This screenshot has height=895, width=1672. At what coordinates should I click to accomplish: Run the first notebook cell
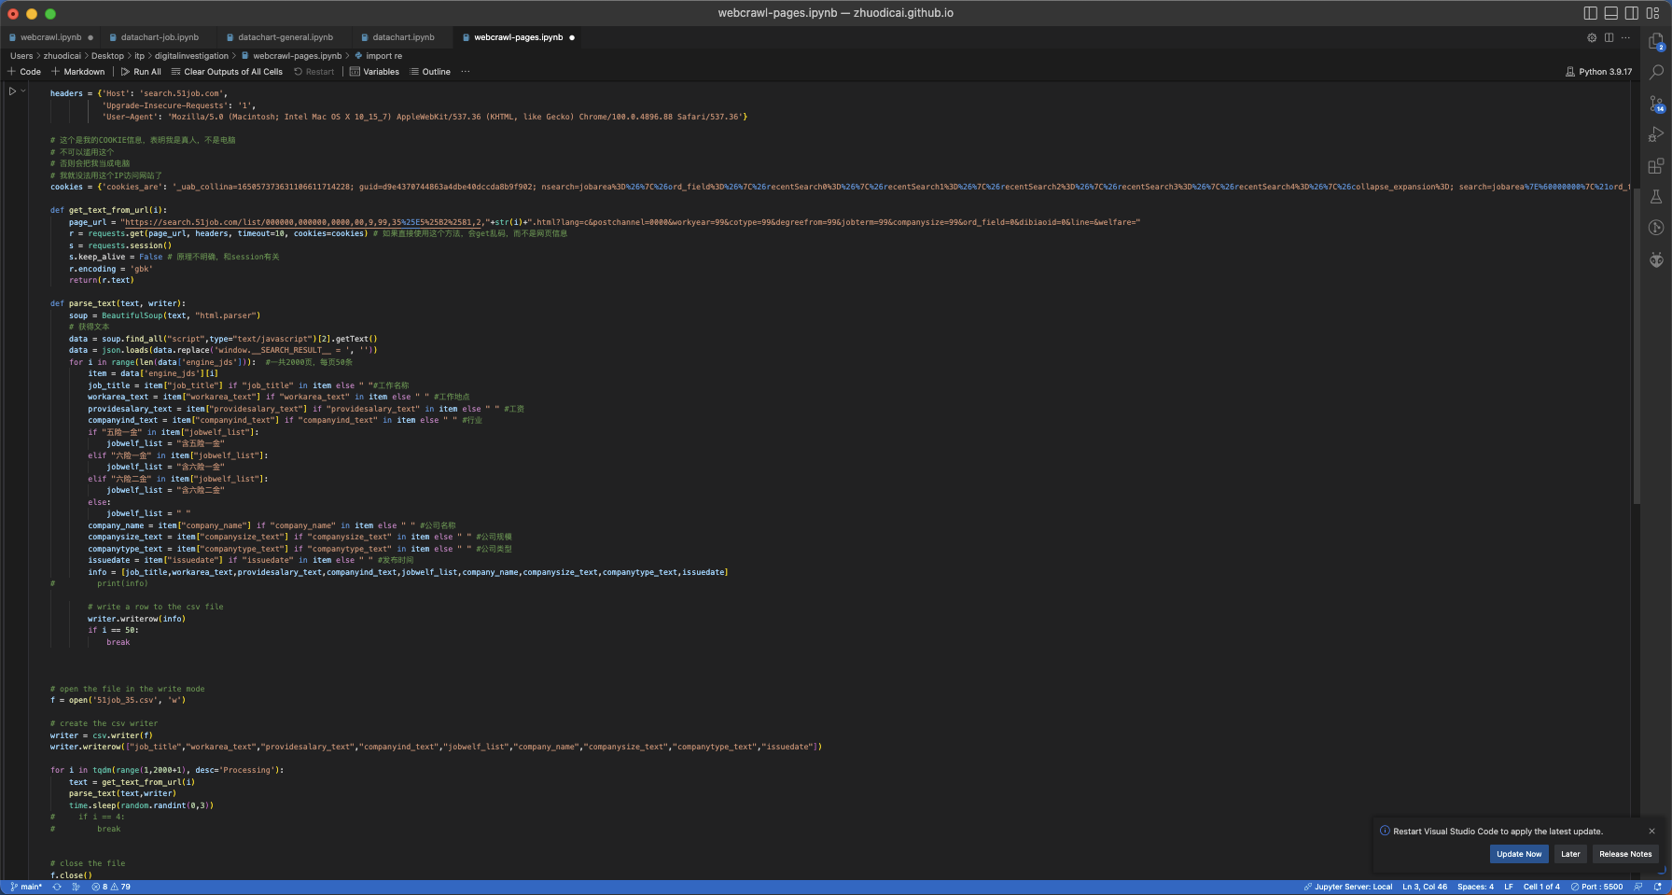pyautogui.click(x=13, y=91)
